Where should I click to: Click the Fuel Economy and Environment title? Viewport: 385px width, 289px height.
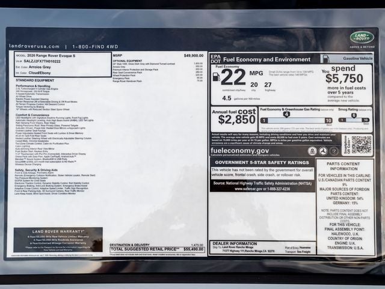266,59
